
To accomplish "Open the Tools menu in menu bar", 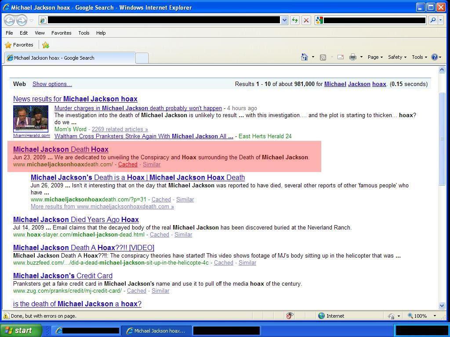I will (x=84, y=33).
